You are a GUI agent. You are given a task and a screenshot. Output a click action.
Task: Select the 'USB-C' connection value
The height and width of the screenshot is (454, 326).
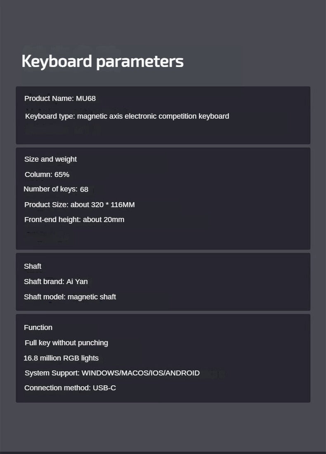tap(104, 388)
